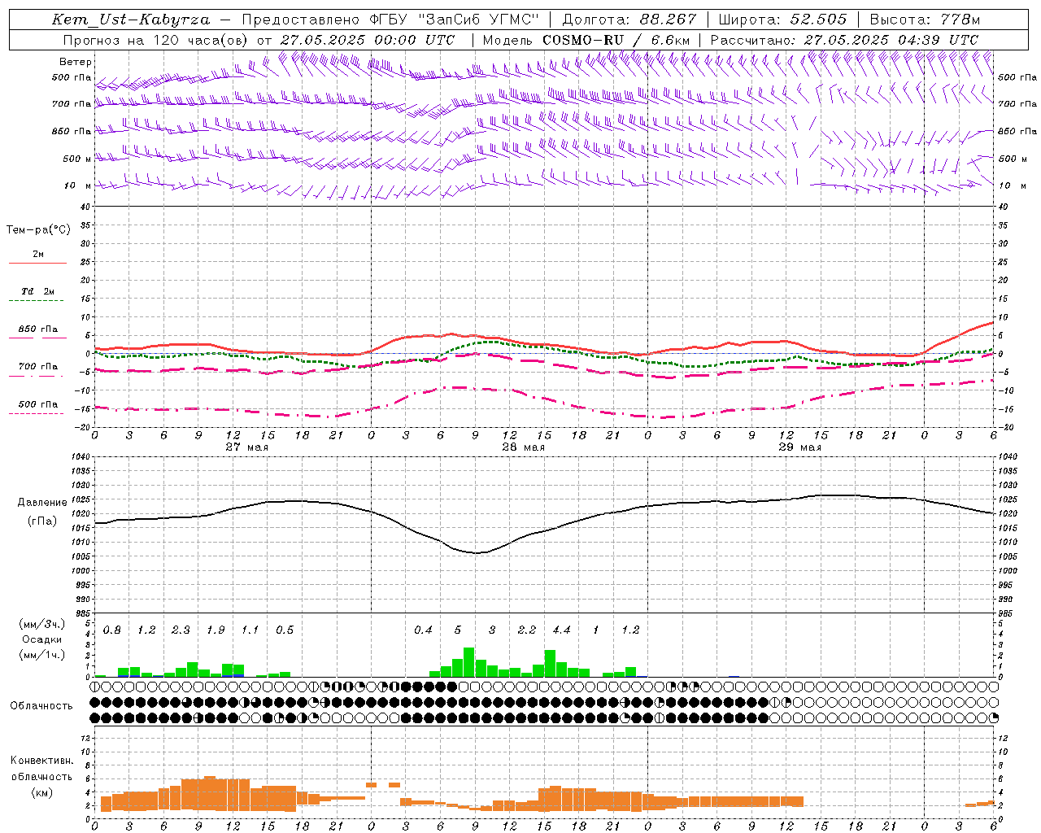The width and height of the screenshot is (1041, 833).
Task: Click the precipitation value '1.9'
Action: coord(216,630)
